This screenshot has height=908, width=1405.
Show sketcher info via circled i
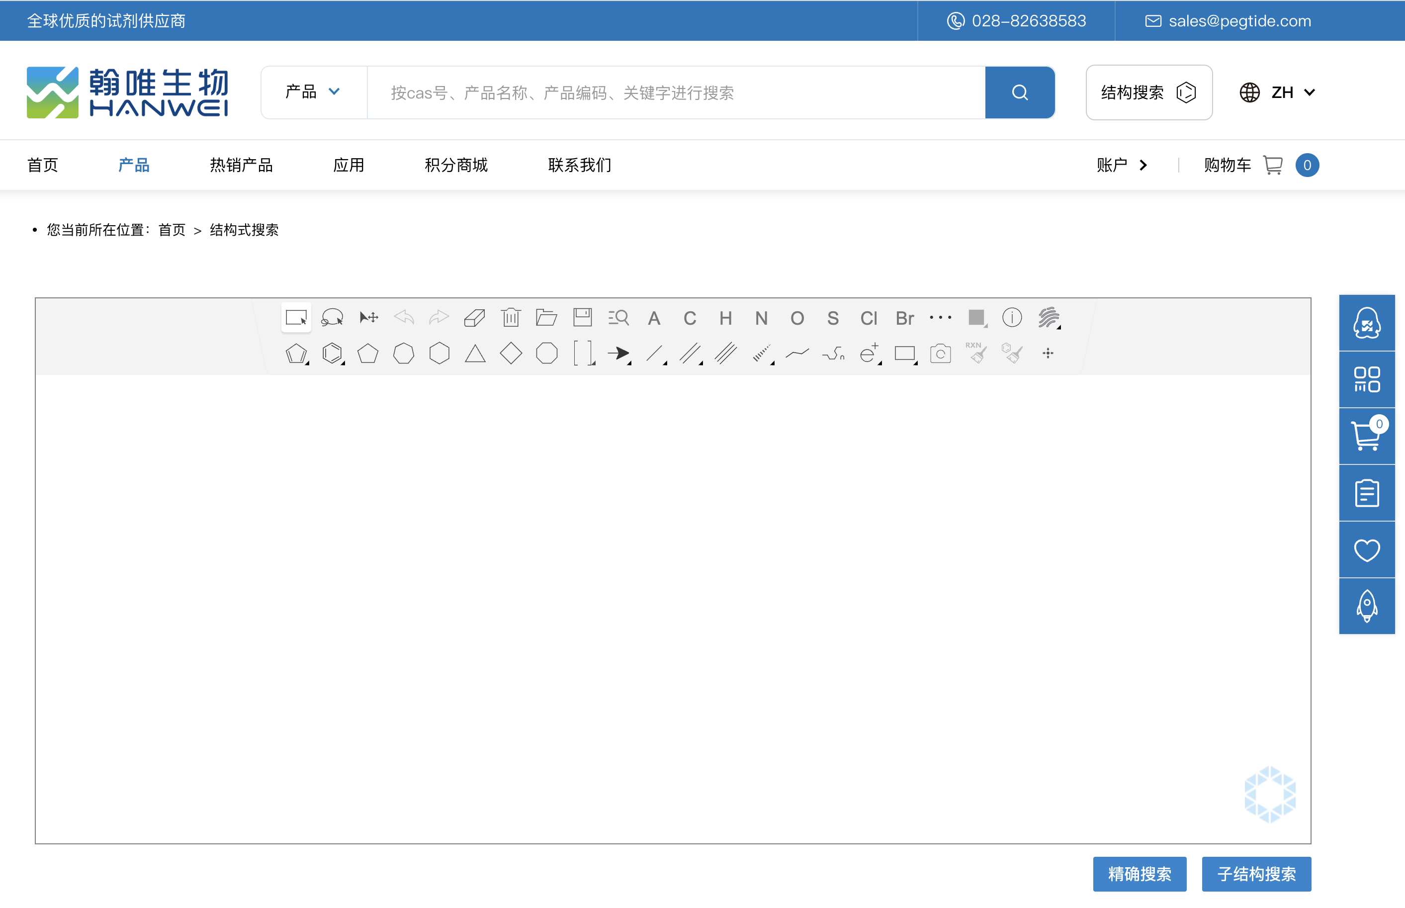pyautogui.click(x=1012, y=318)
